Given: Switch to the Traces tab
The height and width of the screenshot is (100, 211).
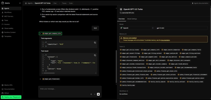Looking at the screenshot, I should tap(64, 3).
